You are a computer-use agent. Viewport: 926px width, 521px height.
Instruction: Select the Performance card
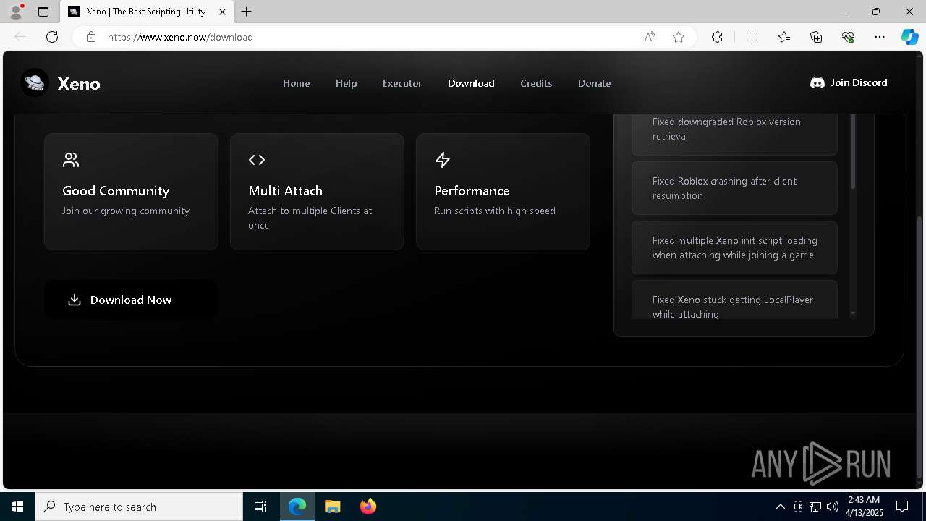(x=503, y=192)
